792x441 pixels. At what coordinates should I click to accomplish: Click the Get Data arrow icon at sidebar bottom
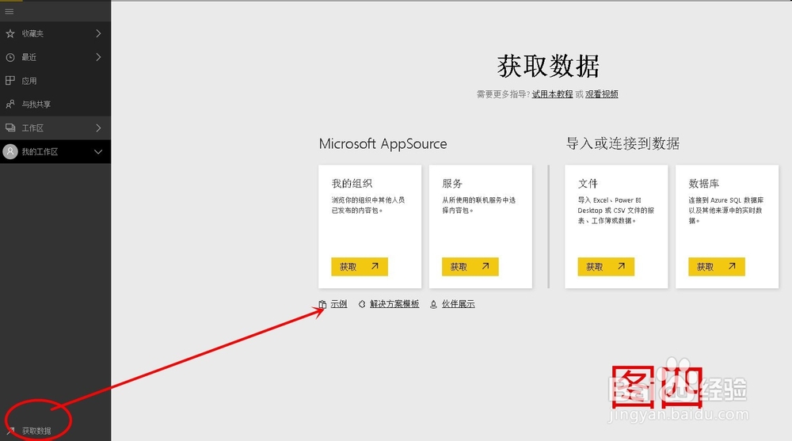pyautogui.click(x=10, y=431)
